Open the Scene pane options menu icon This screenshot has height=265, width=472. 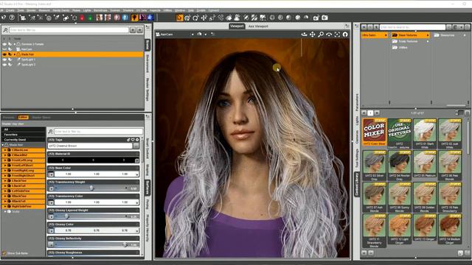pyautogui.click(x=147, y=27)
